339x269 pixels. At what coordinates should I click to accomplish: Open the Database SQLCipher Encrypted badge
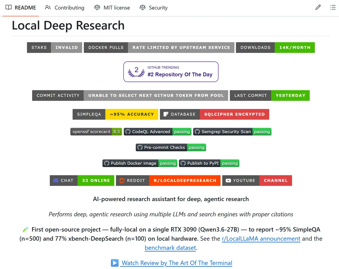coord(215,114)
